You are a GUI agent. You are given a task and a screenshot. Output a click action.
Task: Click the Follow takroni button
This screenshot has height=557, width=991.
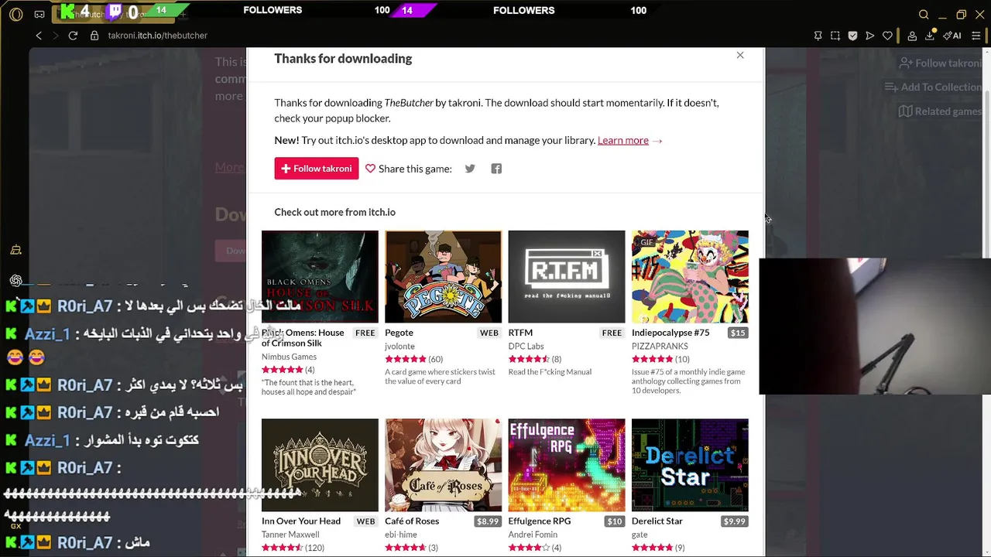pyautogui.click(x=316, y=169)
